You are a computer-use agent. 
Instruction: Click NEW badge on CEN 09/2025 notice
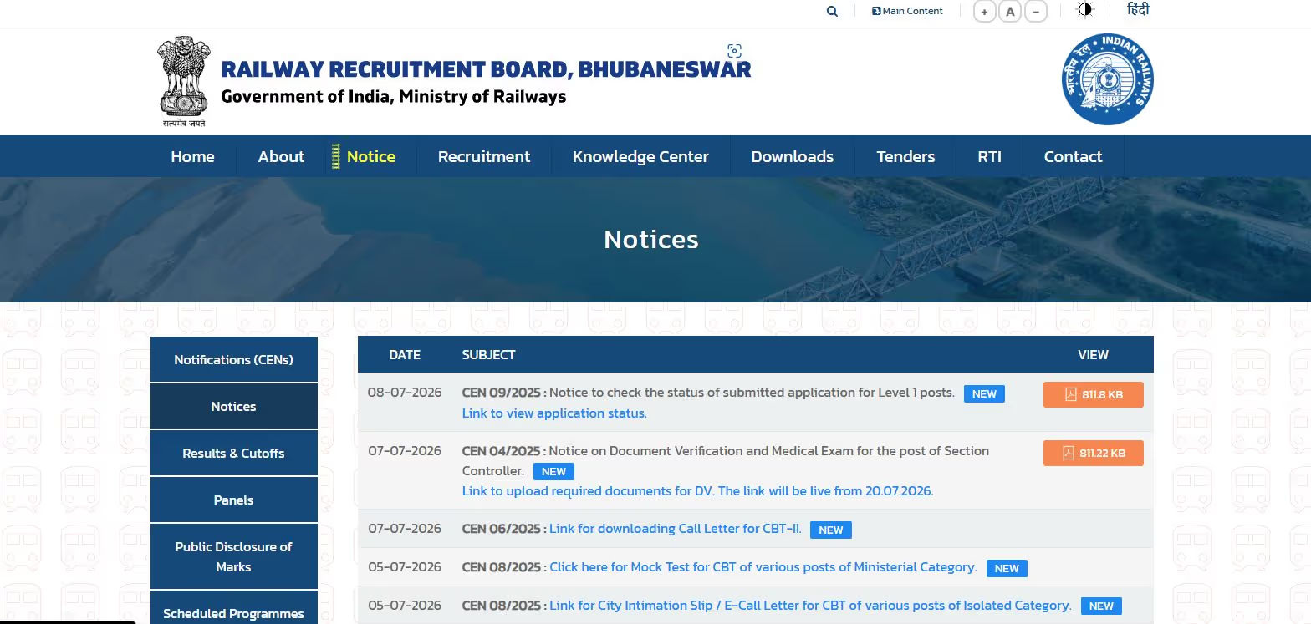[x=984, y=393]
